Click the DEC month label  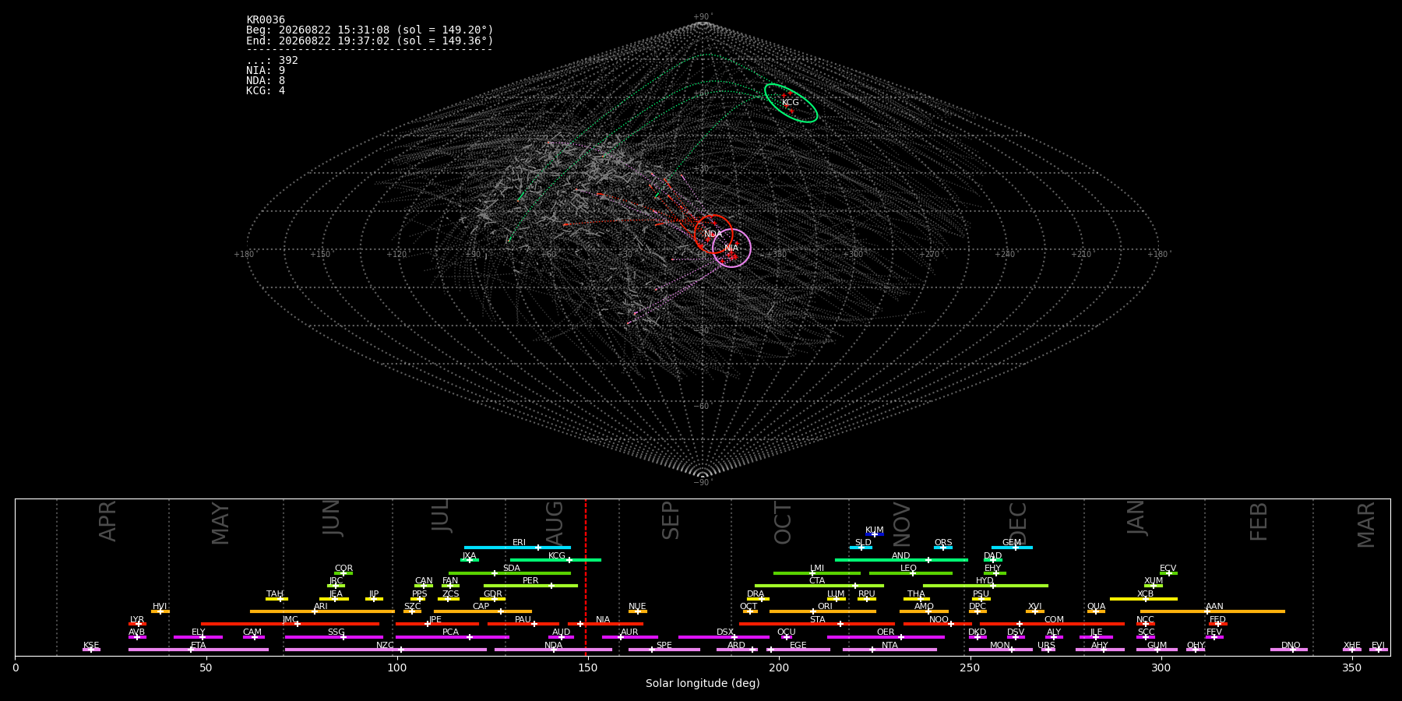1018,523
